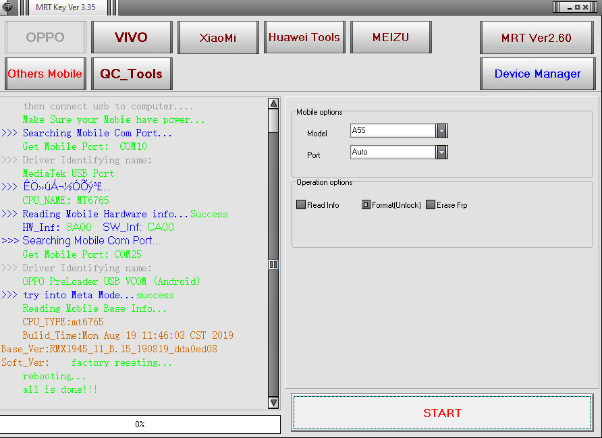602x438 pixels.
Task: Click log line 'Get Mobile Port: COM10'
Action: pyautogui.click(x=84, y=146)
